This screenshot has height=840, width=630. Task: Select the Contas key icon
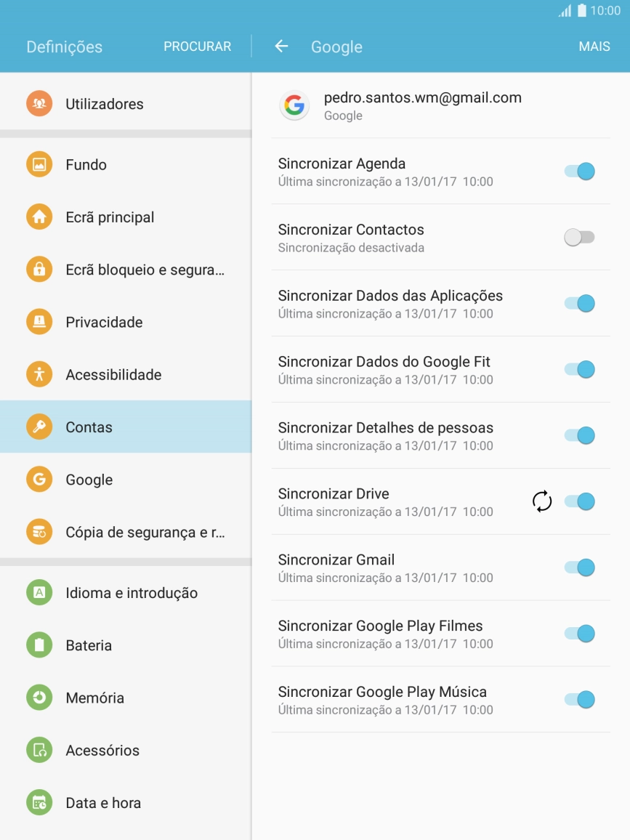(x=39, y=427)
